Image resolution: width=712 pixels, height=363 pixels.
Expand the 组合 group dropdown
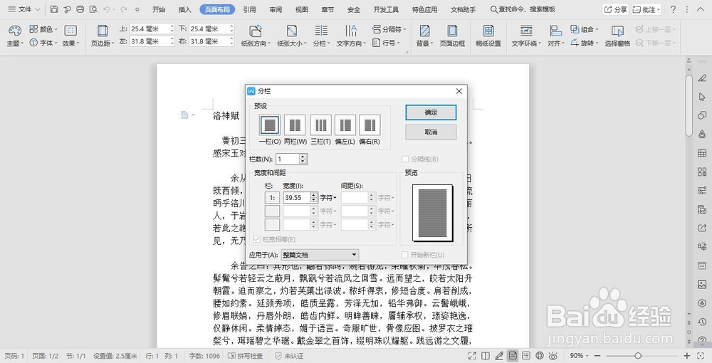(x=585, y=29)
